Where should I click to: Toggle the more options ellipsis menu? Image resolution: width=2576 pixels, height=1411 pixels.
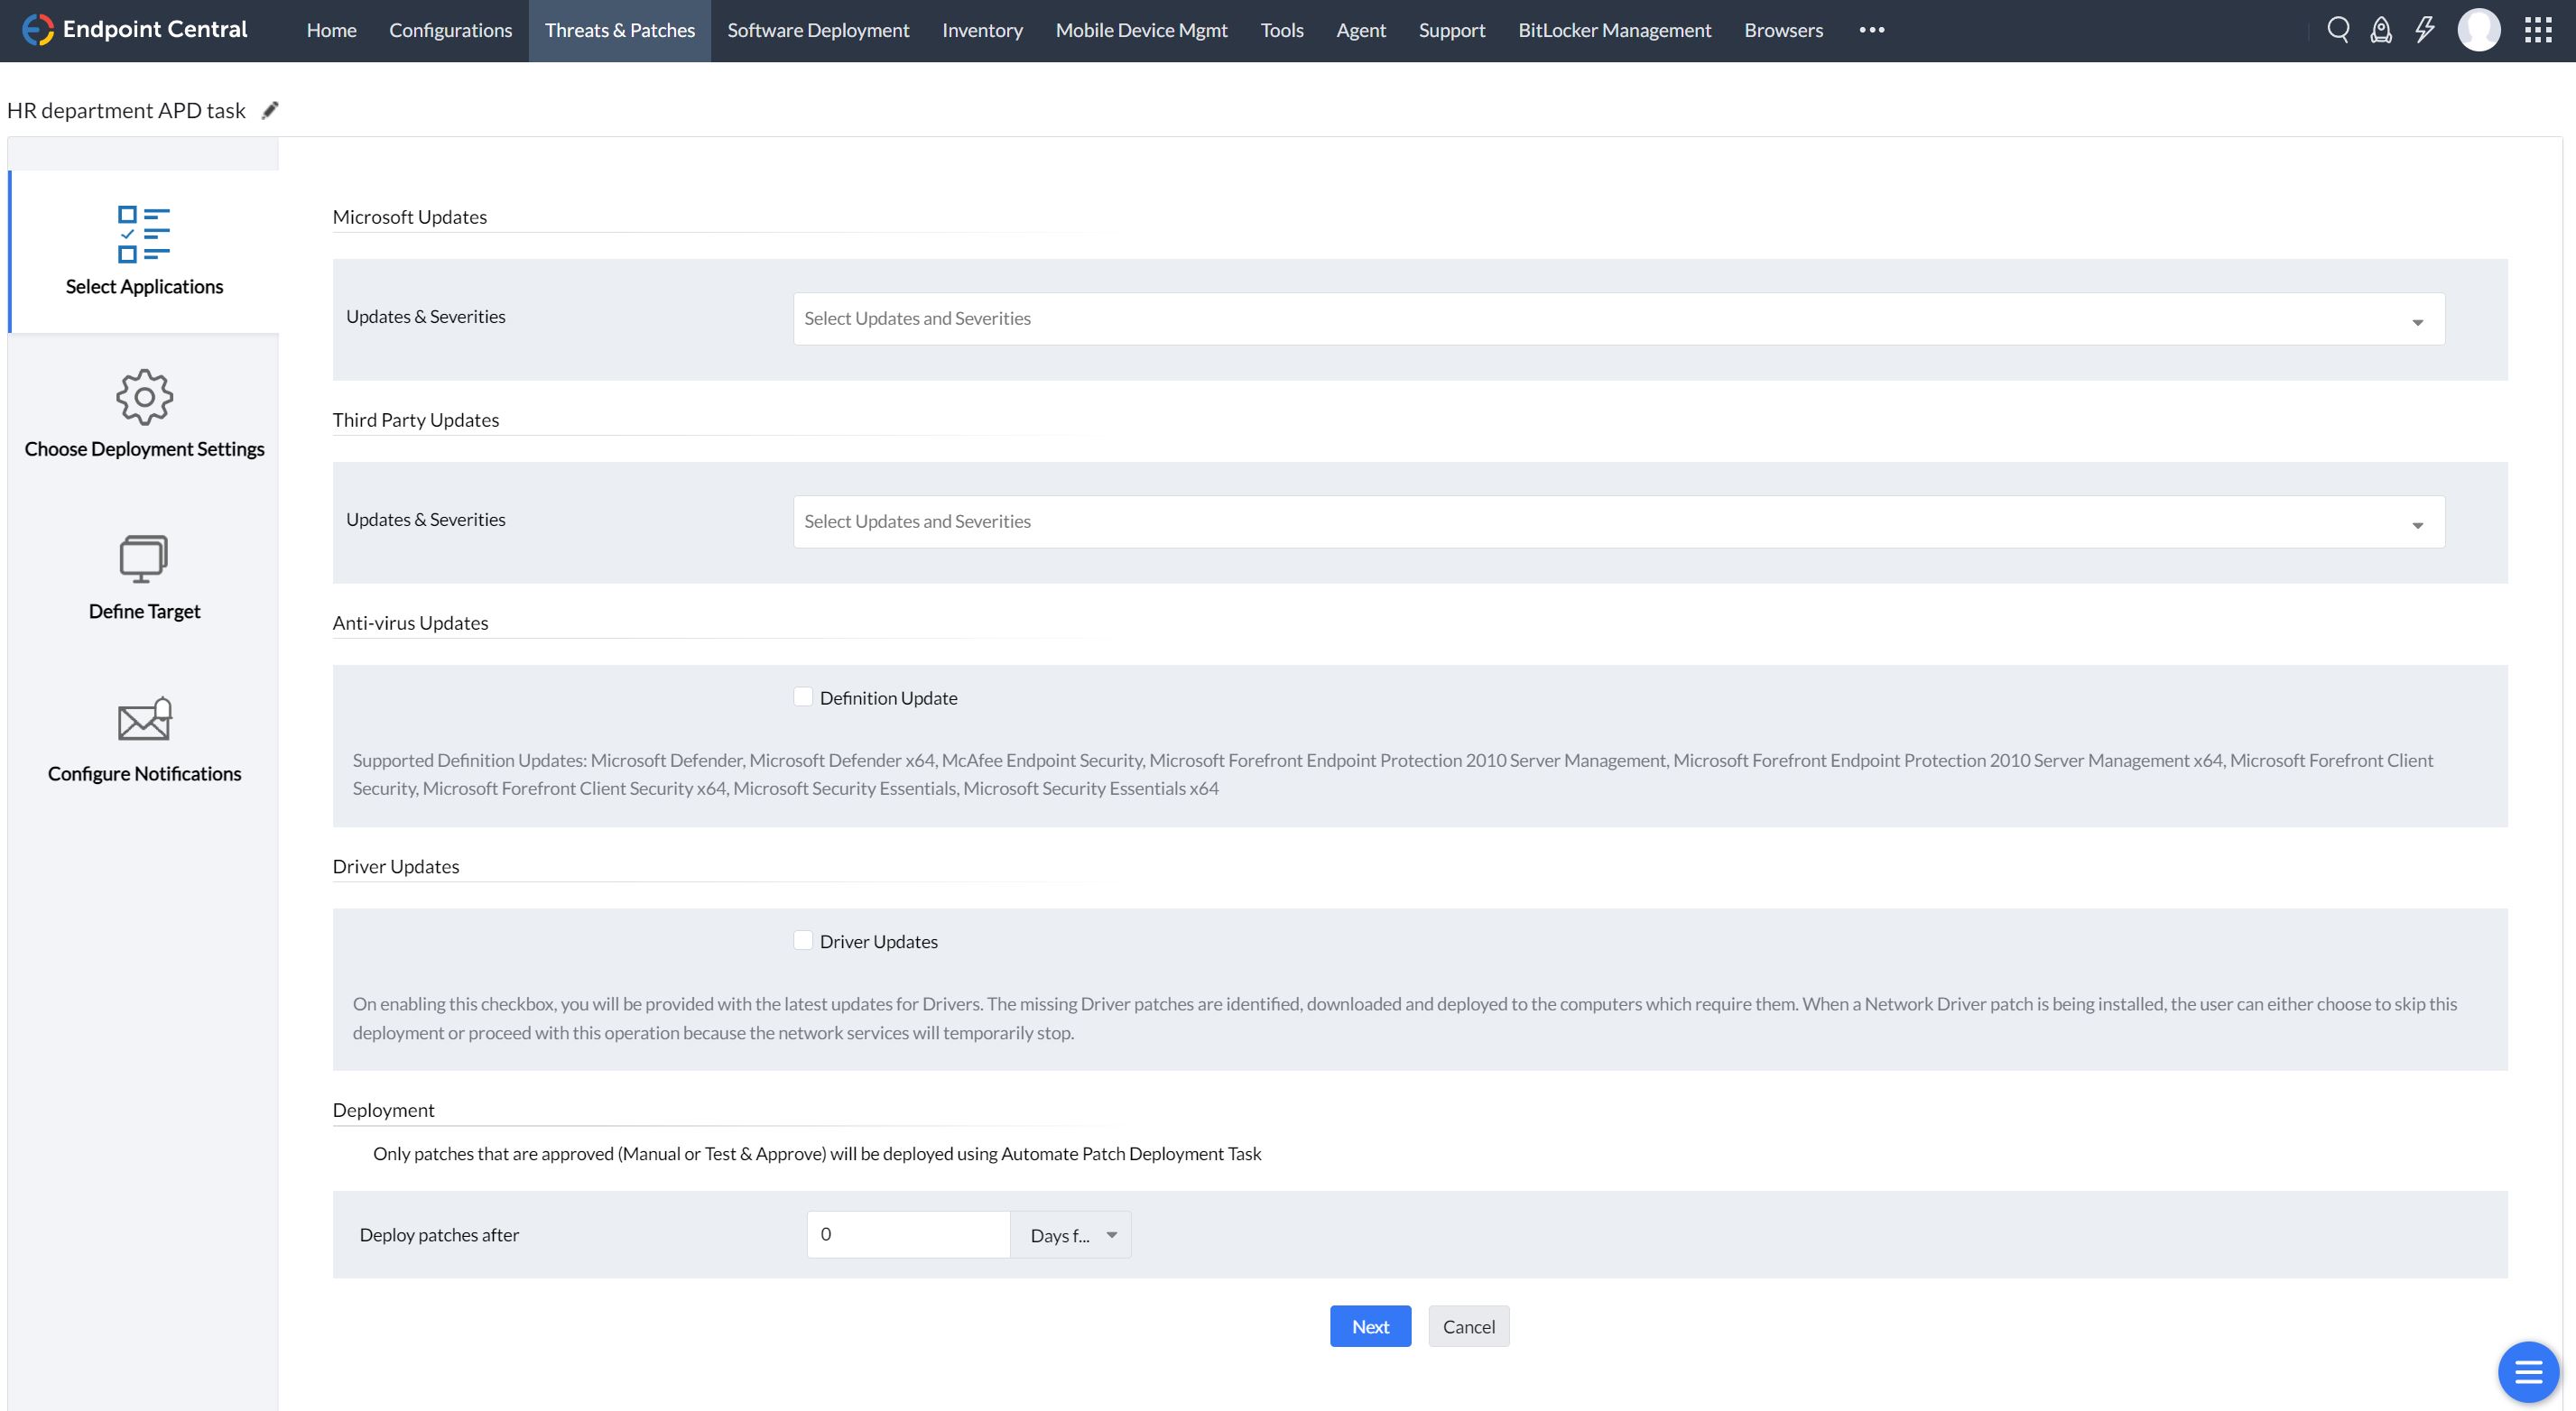(1872, 30)
